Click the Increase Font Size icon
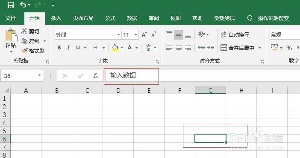The width and height of the screenshot is (300, 158). (x=144, y=34)
